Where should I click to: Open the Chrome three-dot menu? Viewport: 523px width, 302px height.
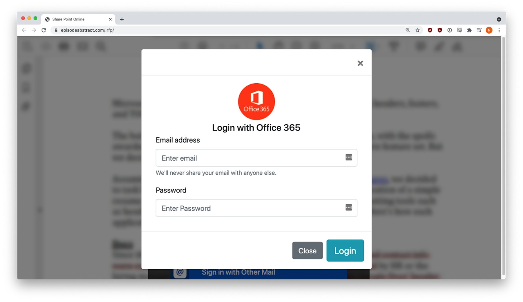point(499,30)
